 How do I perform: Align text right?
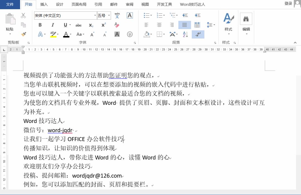(x=172, y=25)
